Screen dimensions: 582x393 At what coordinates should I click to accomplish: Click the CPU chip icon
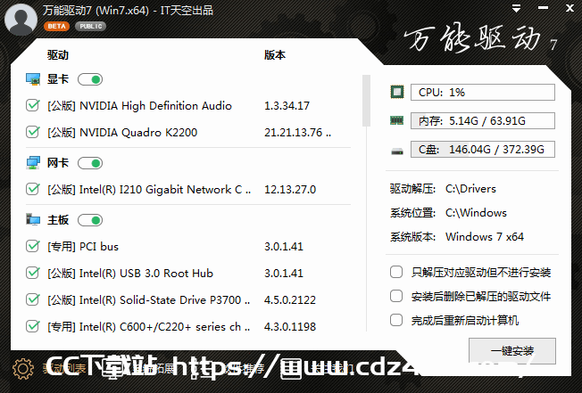(x=397, y=92)
